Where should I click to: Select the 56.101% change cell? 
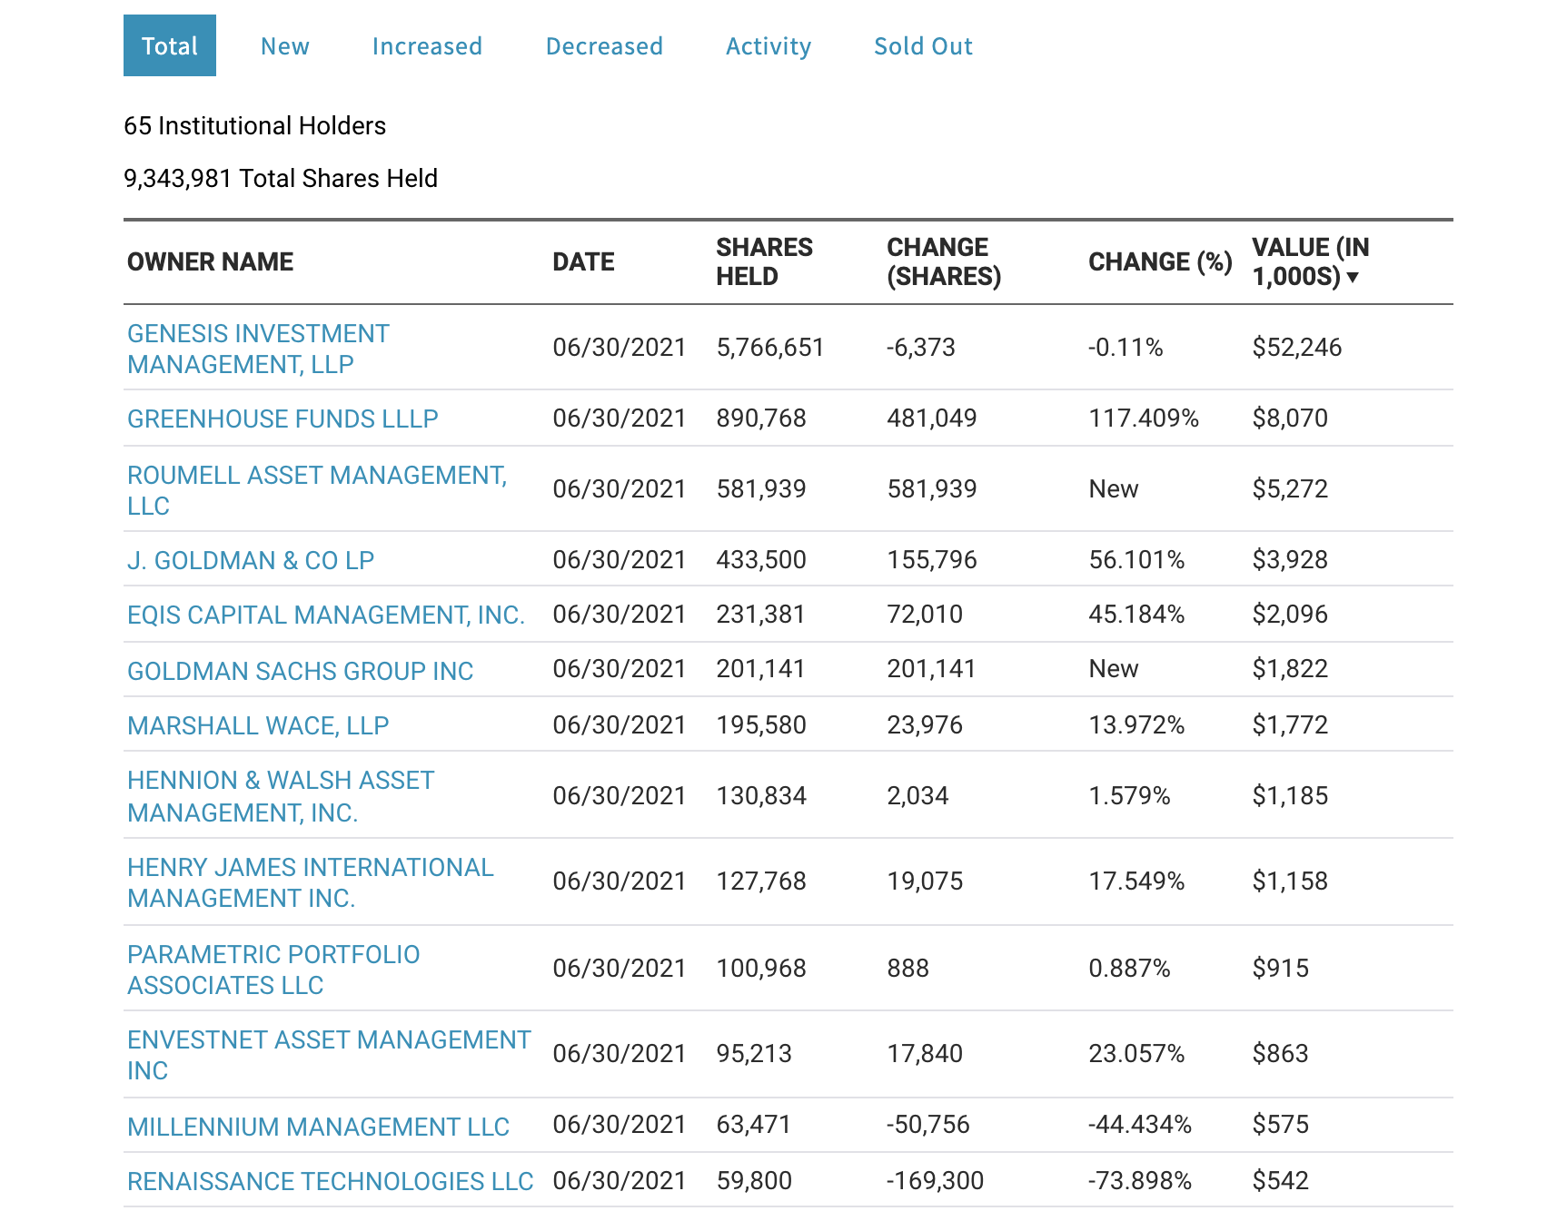(1136, 560)
